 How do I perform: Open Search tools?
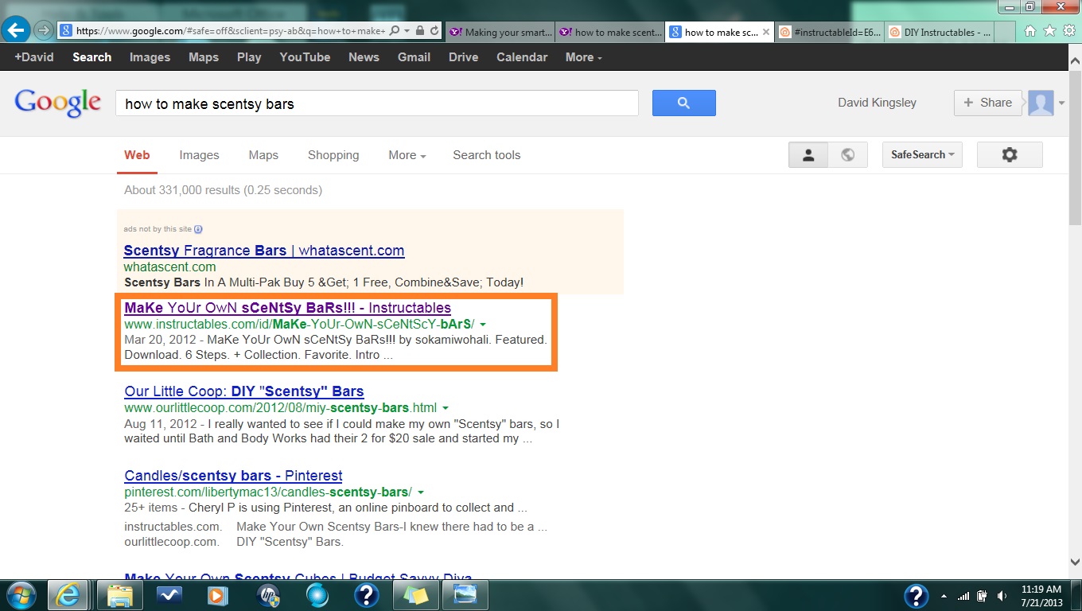point(487,155)
